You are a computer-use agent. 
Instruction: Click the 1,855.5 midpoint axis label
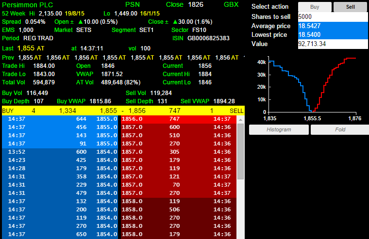point(312,118)
